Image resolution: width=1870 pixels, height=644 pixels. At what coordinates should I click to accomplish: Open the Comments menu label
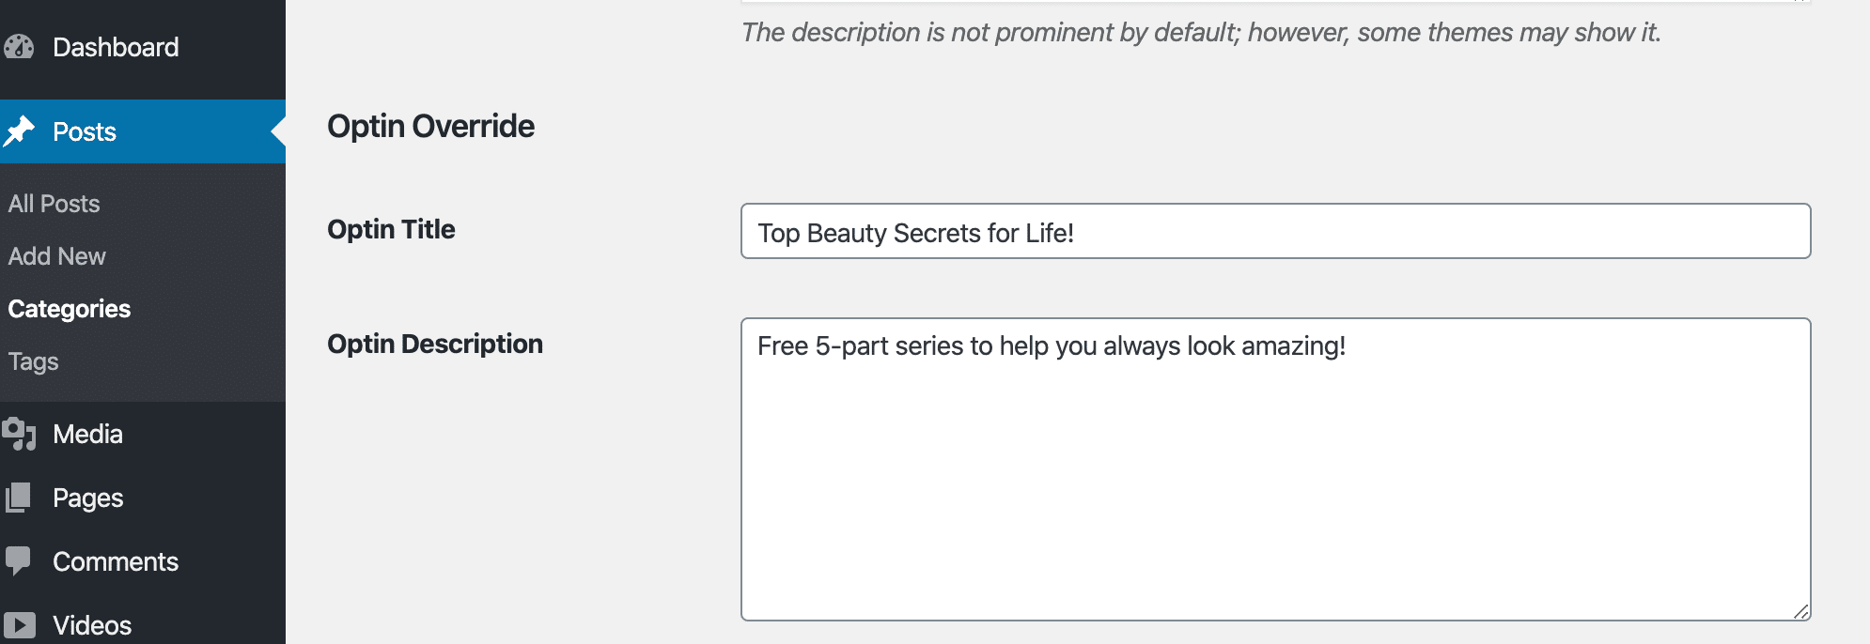point(116,561)
